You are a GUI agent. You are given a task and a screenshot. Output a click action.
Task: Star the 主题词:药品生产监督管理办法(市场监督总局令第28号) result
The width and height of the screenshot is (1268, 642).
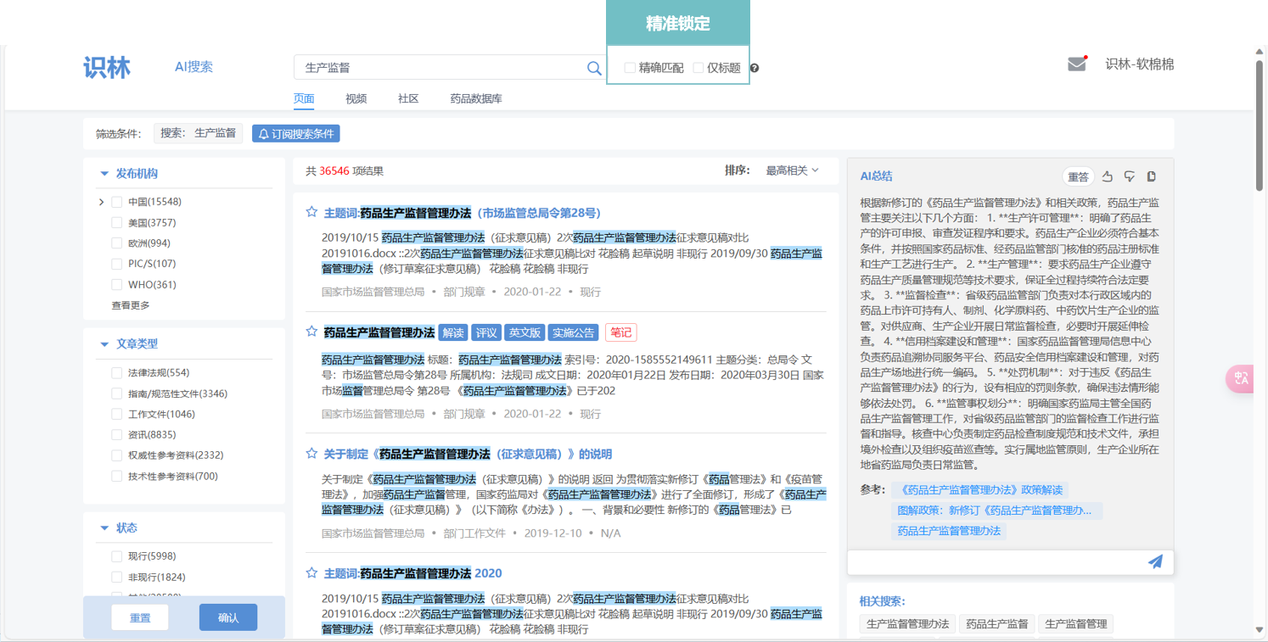point(311,212)
